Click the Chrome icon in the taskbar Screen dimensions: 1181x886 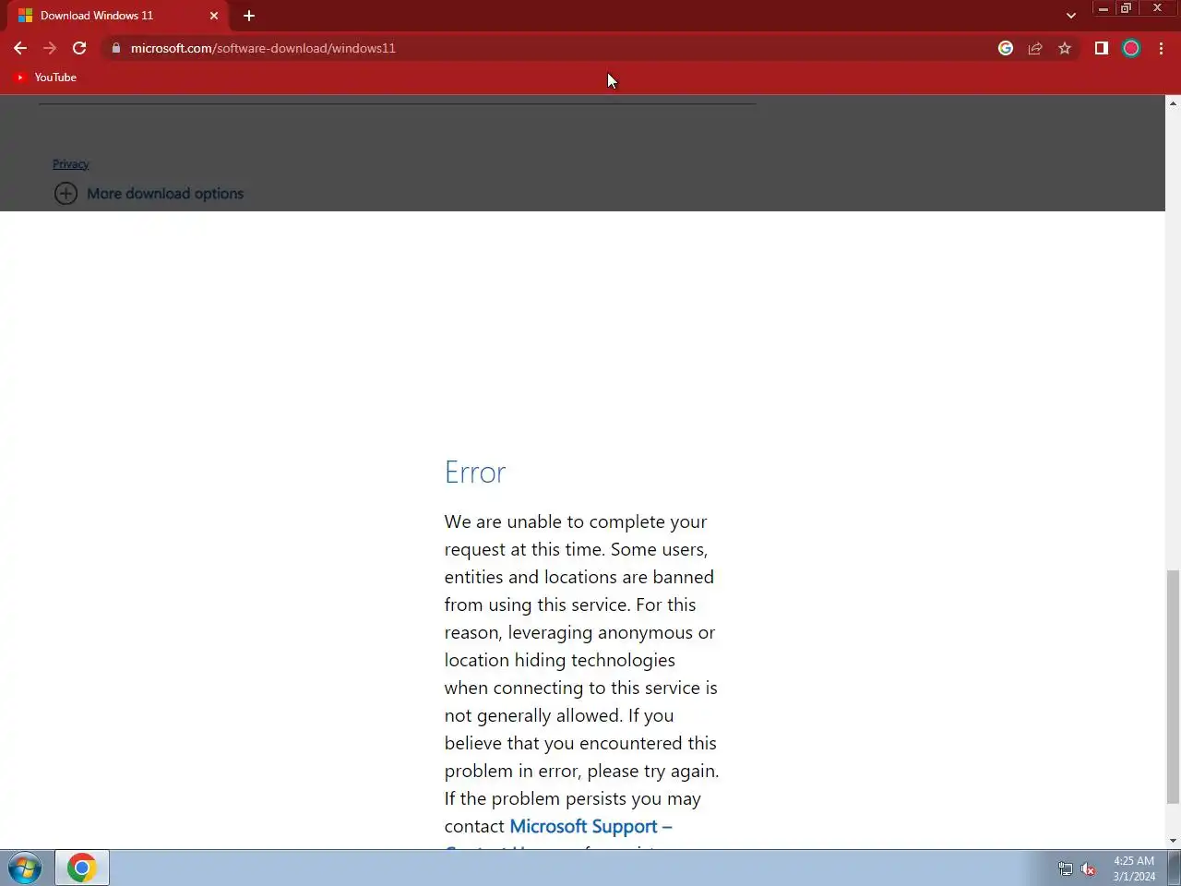[x=82, y=868]
